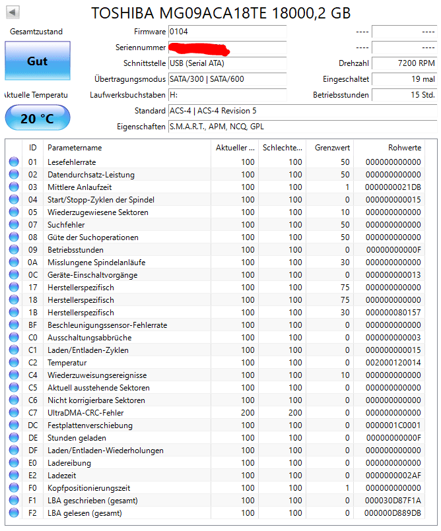Click status orb for Nicht korrigierbare Sektoren
The image size is (441, 531).
click(x=14, y=400)
